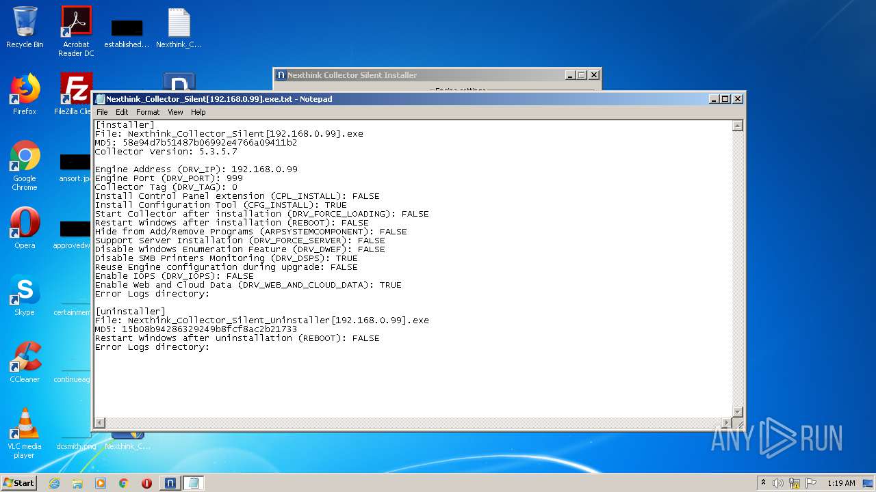
Task: Open CCleaner desktop shortcut
Action: tap(25, 361)
